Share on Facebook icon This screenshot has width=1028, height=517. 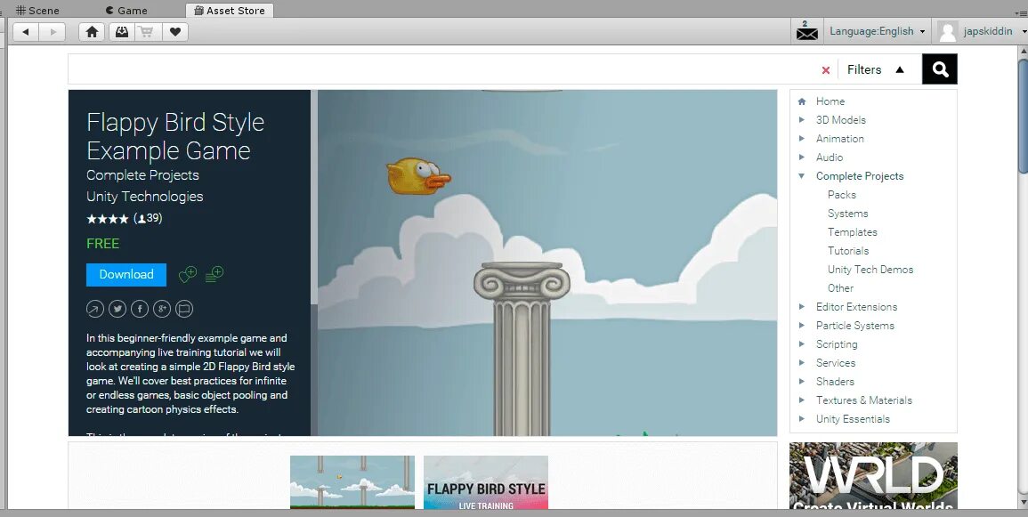[140, 309]
